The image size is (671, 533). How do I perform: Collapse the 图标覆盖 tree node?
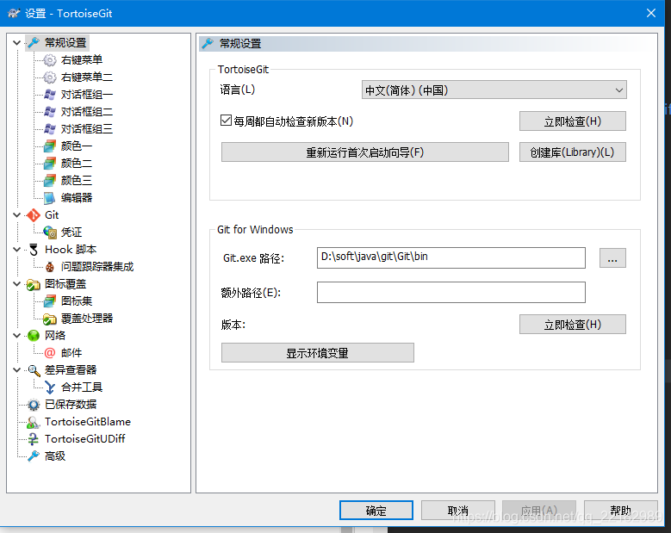(16, 284)
